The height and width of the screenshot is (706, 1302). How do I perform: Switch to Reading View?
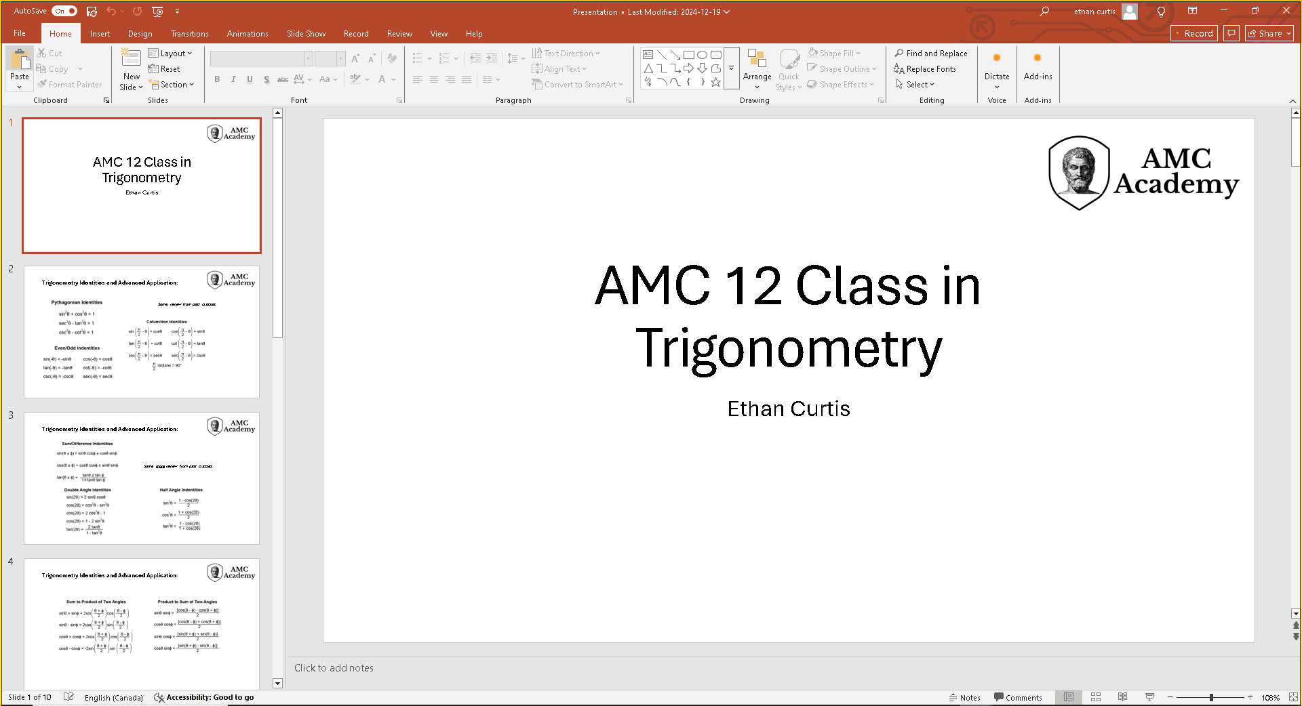pyautogui.click(x=1123, y=697)
